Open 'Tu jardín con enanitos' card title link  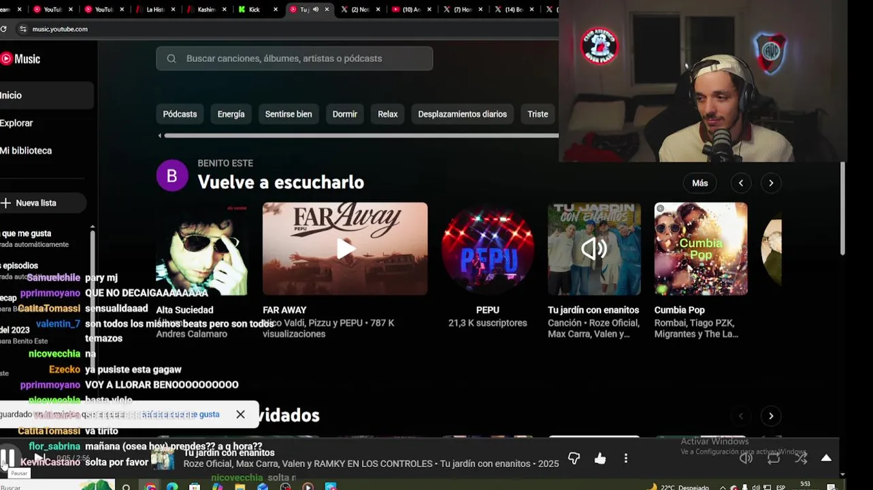593,310
